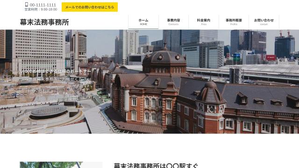This screenshot has width=299, height=168.
Task: Click the phone number 00-1111-1111
Action: 43,5
